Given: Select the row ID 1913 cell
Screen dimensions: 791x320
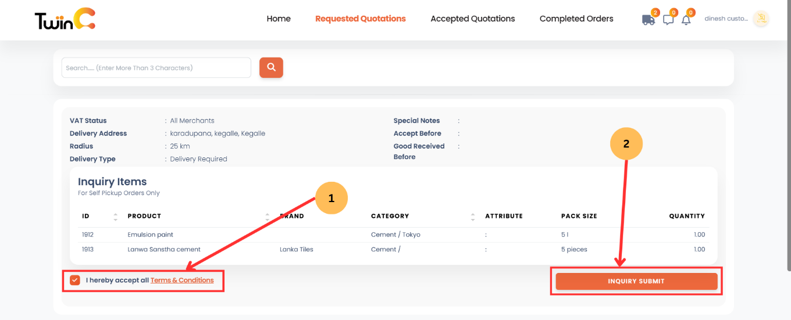Looking at the screenshot, I should point(88,249).
